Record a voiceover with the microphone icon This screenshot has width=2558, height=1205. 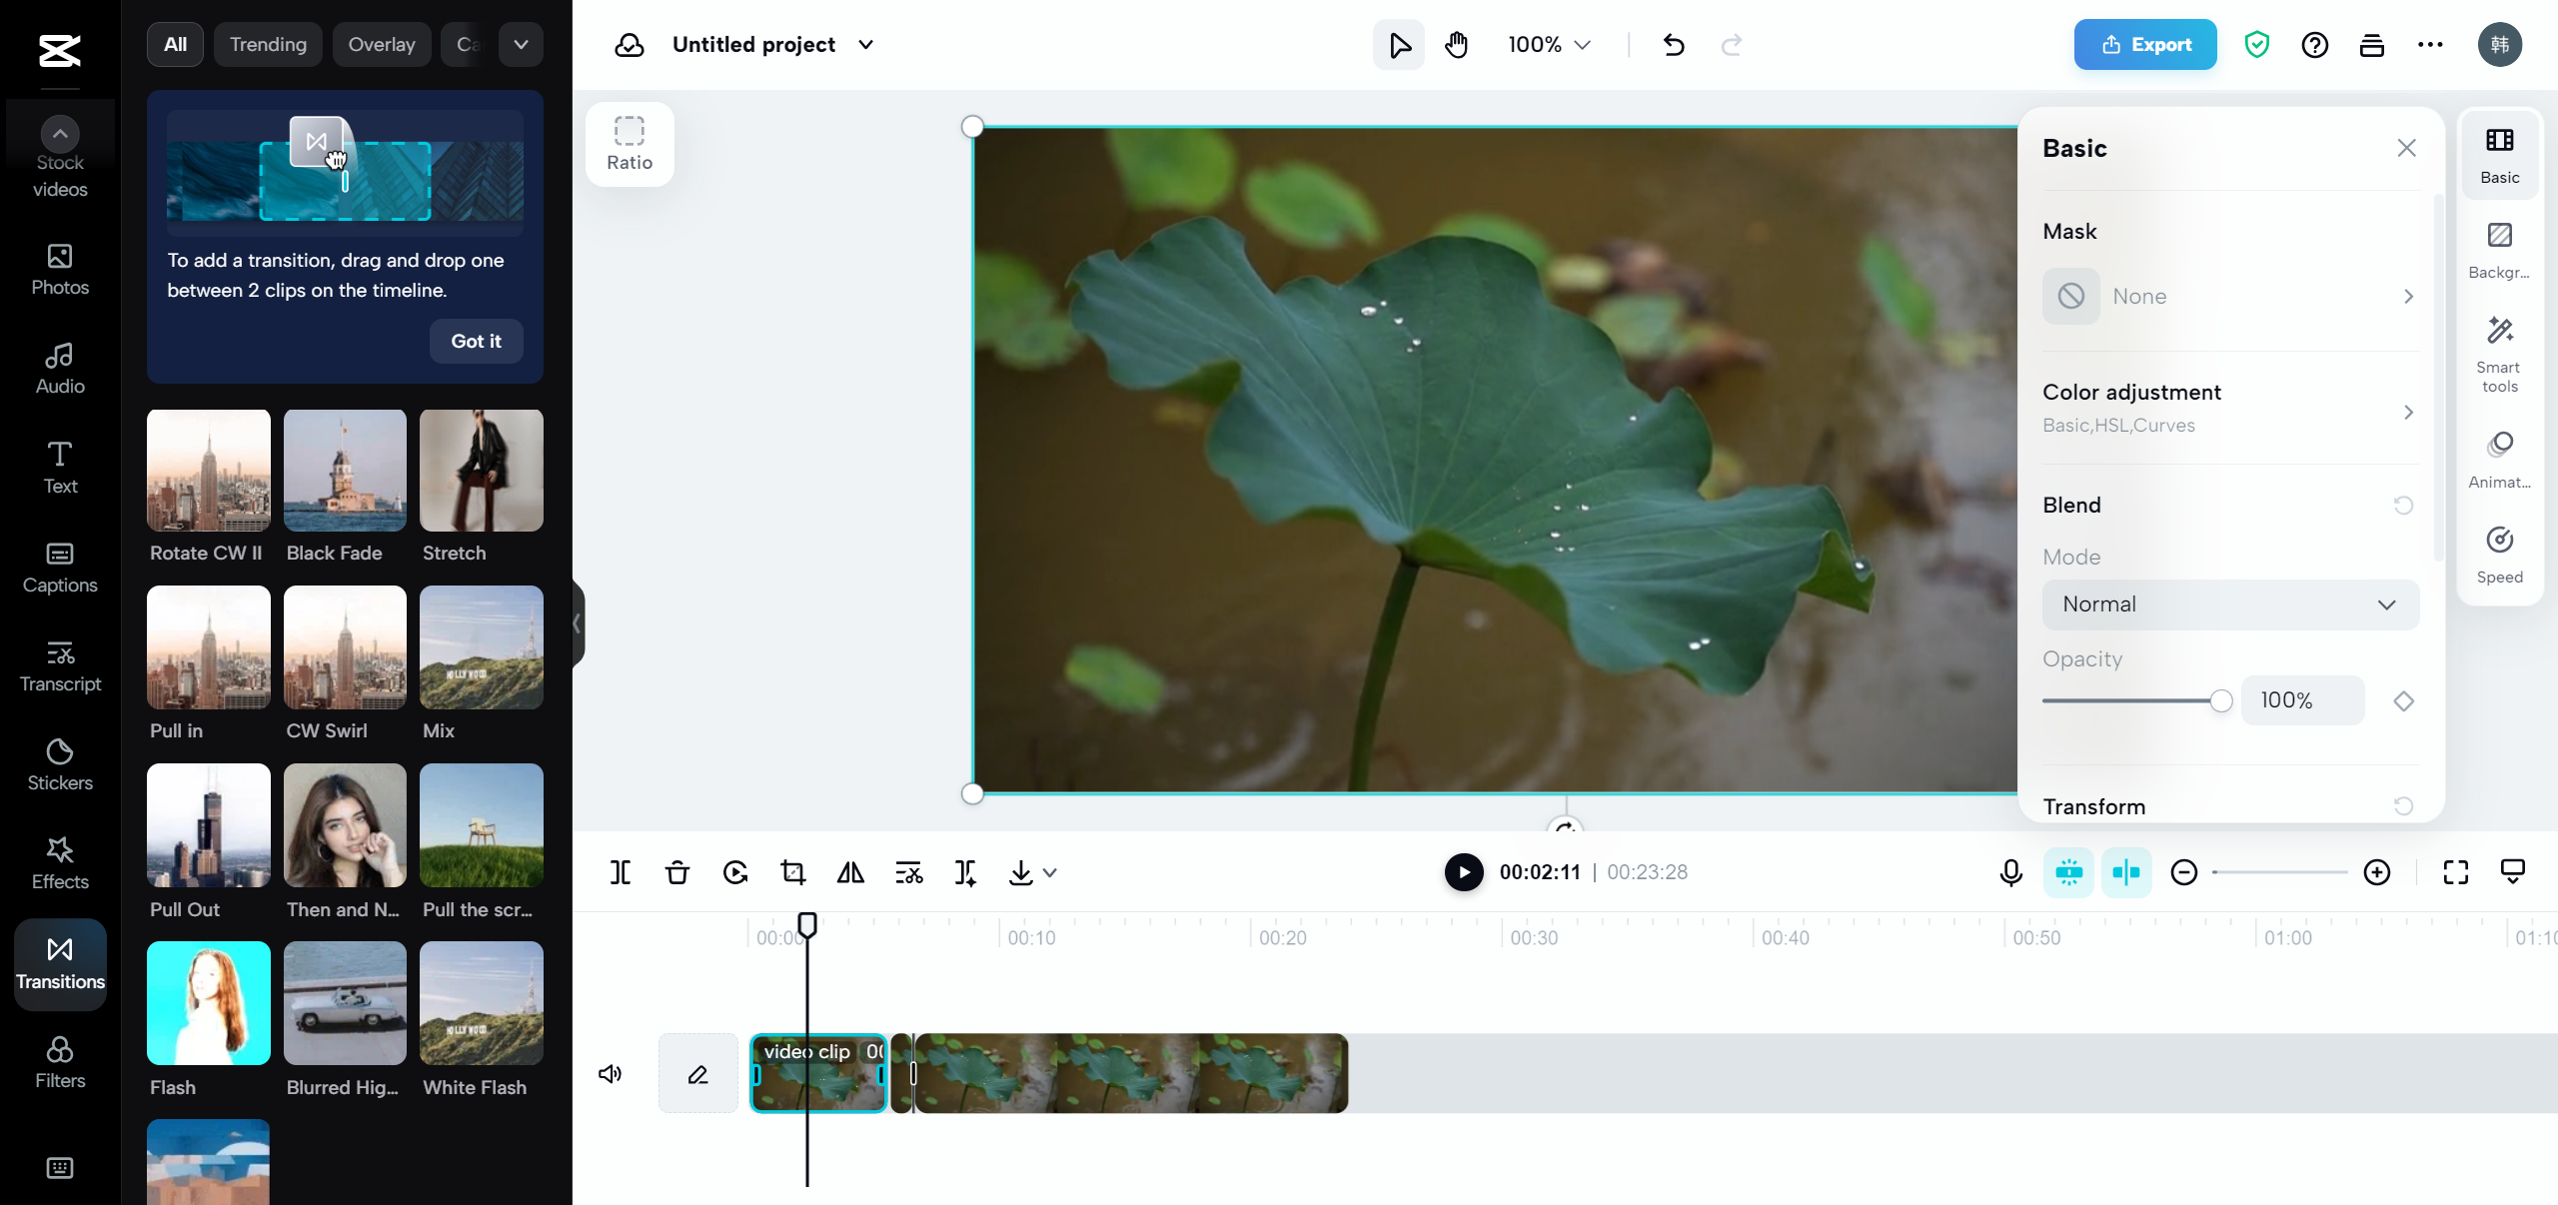(2009, 872)
